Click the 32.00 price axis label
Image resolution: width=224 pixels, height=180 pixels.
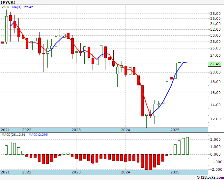[x=215, y=29]
